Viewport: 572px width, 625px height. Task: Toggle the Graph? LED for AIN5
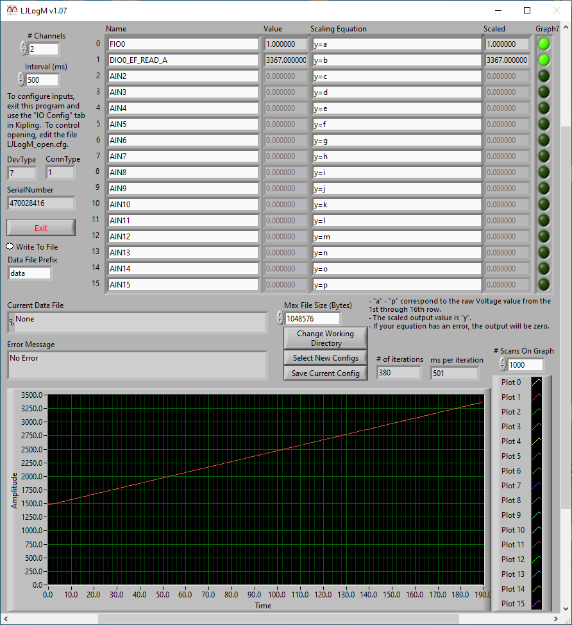point(543,124)
